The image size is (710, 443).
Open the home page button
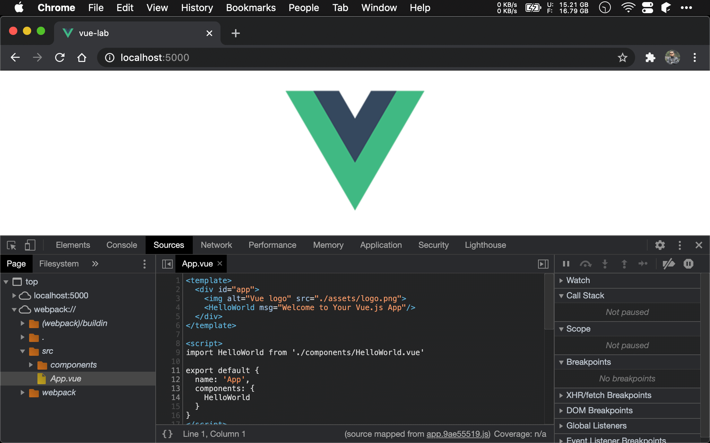(x=82, y=57)
